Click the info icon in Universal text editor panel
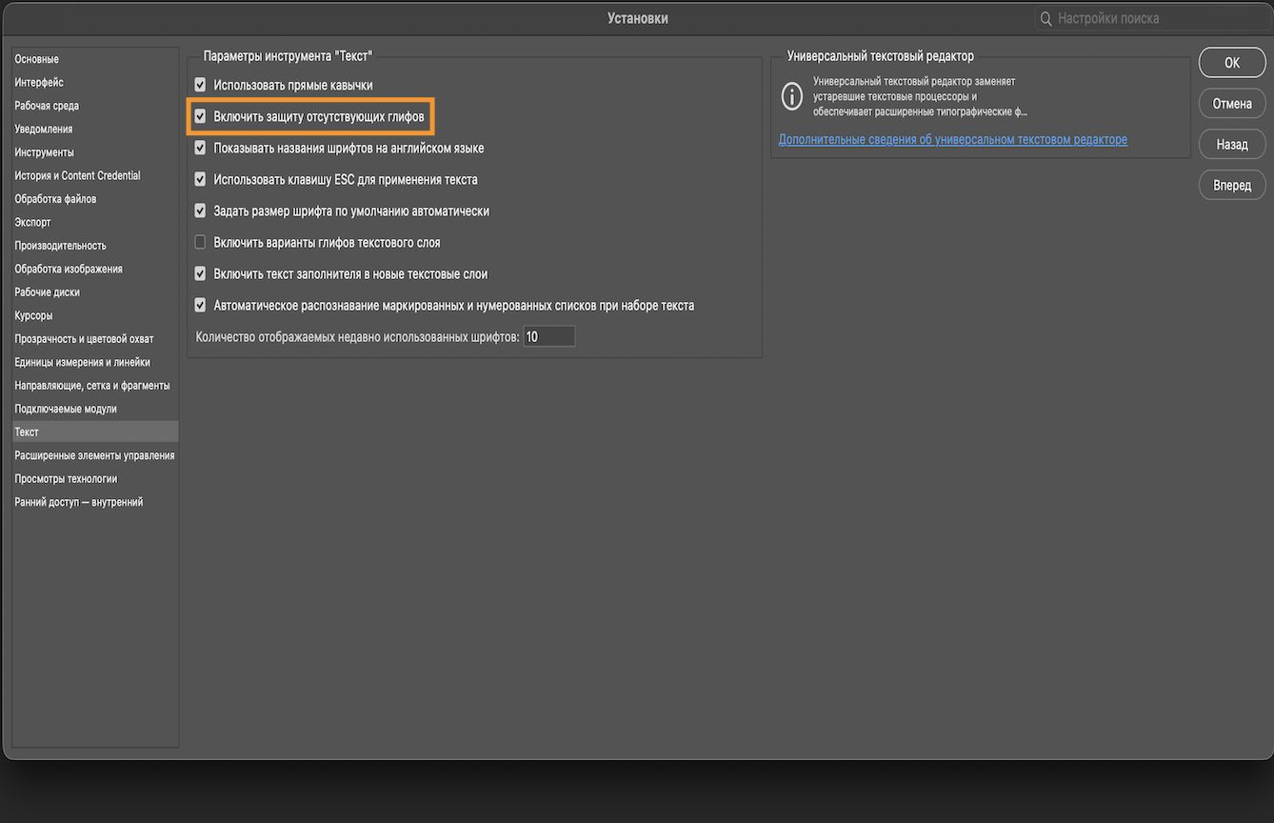The height and width of the screenshot is (823, 1274). [791, 96]
